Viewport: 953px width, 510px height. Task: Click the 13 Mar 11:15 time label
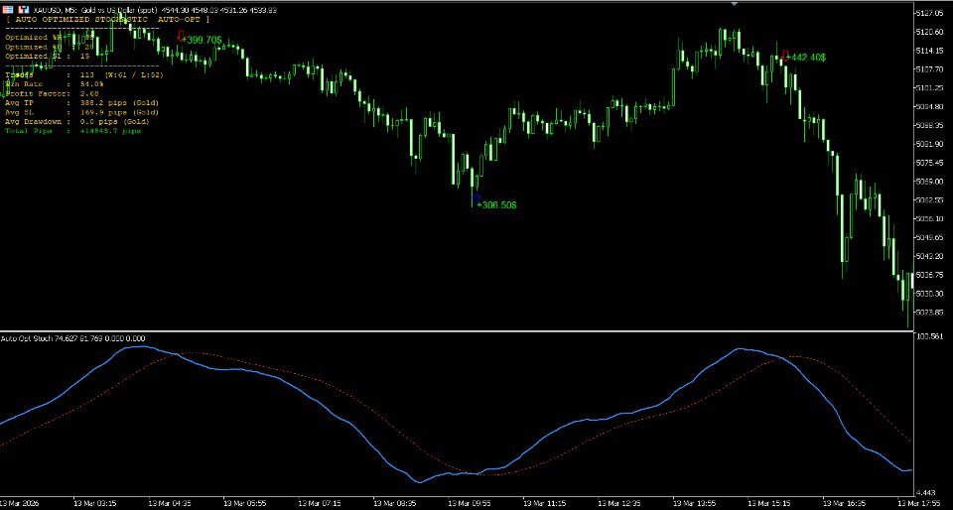tap(543, 503)
